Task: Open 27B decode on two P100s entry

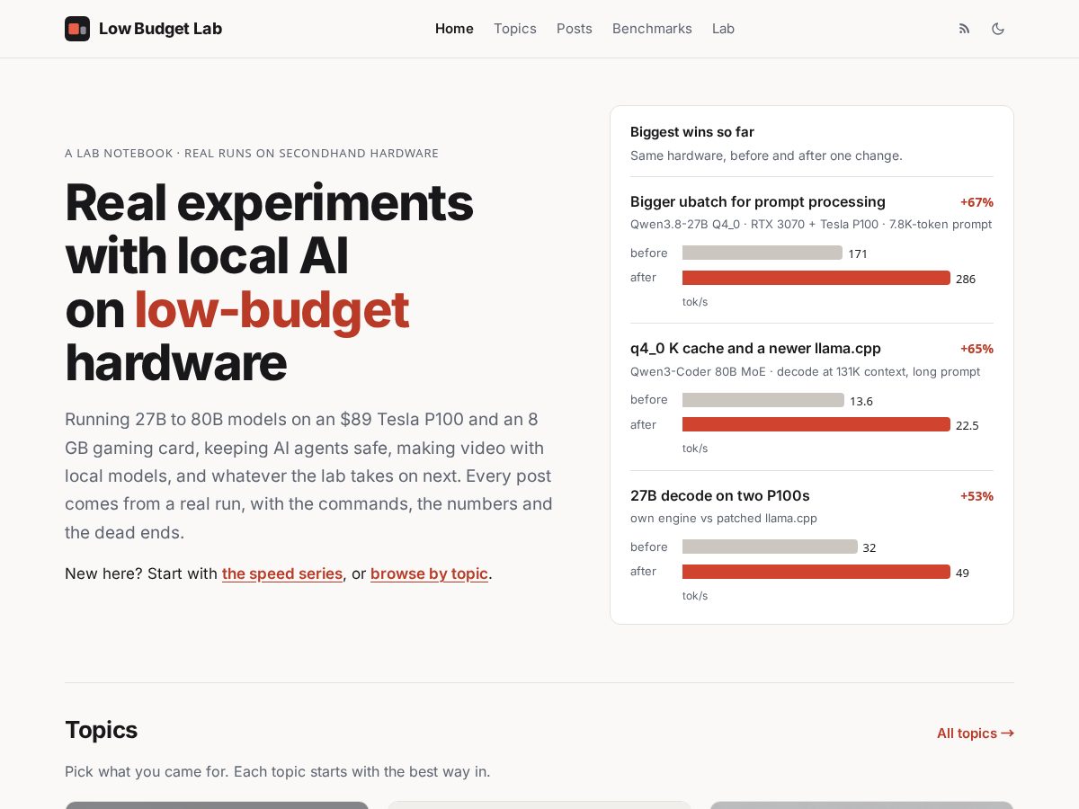Action: [720, 495]
